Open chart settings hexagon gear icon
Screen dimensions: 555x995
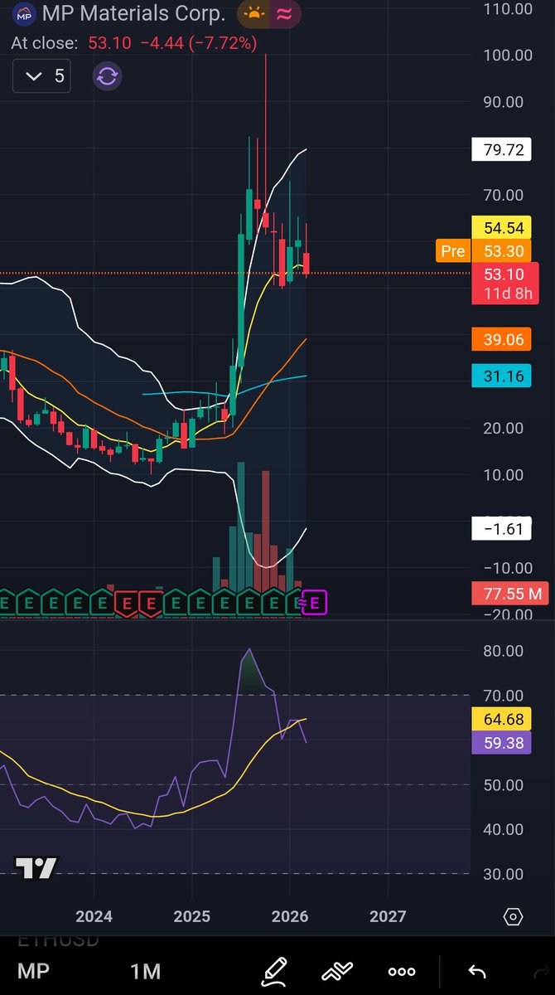(513, 916)
